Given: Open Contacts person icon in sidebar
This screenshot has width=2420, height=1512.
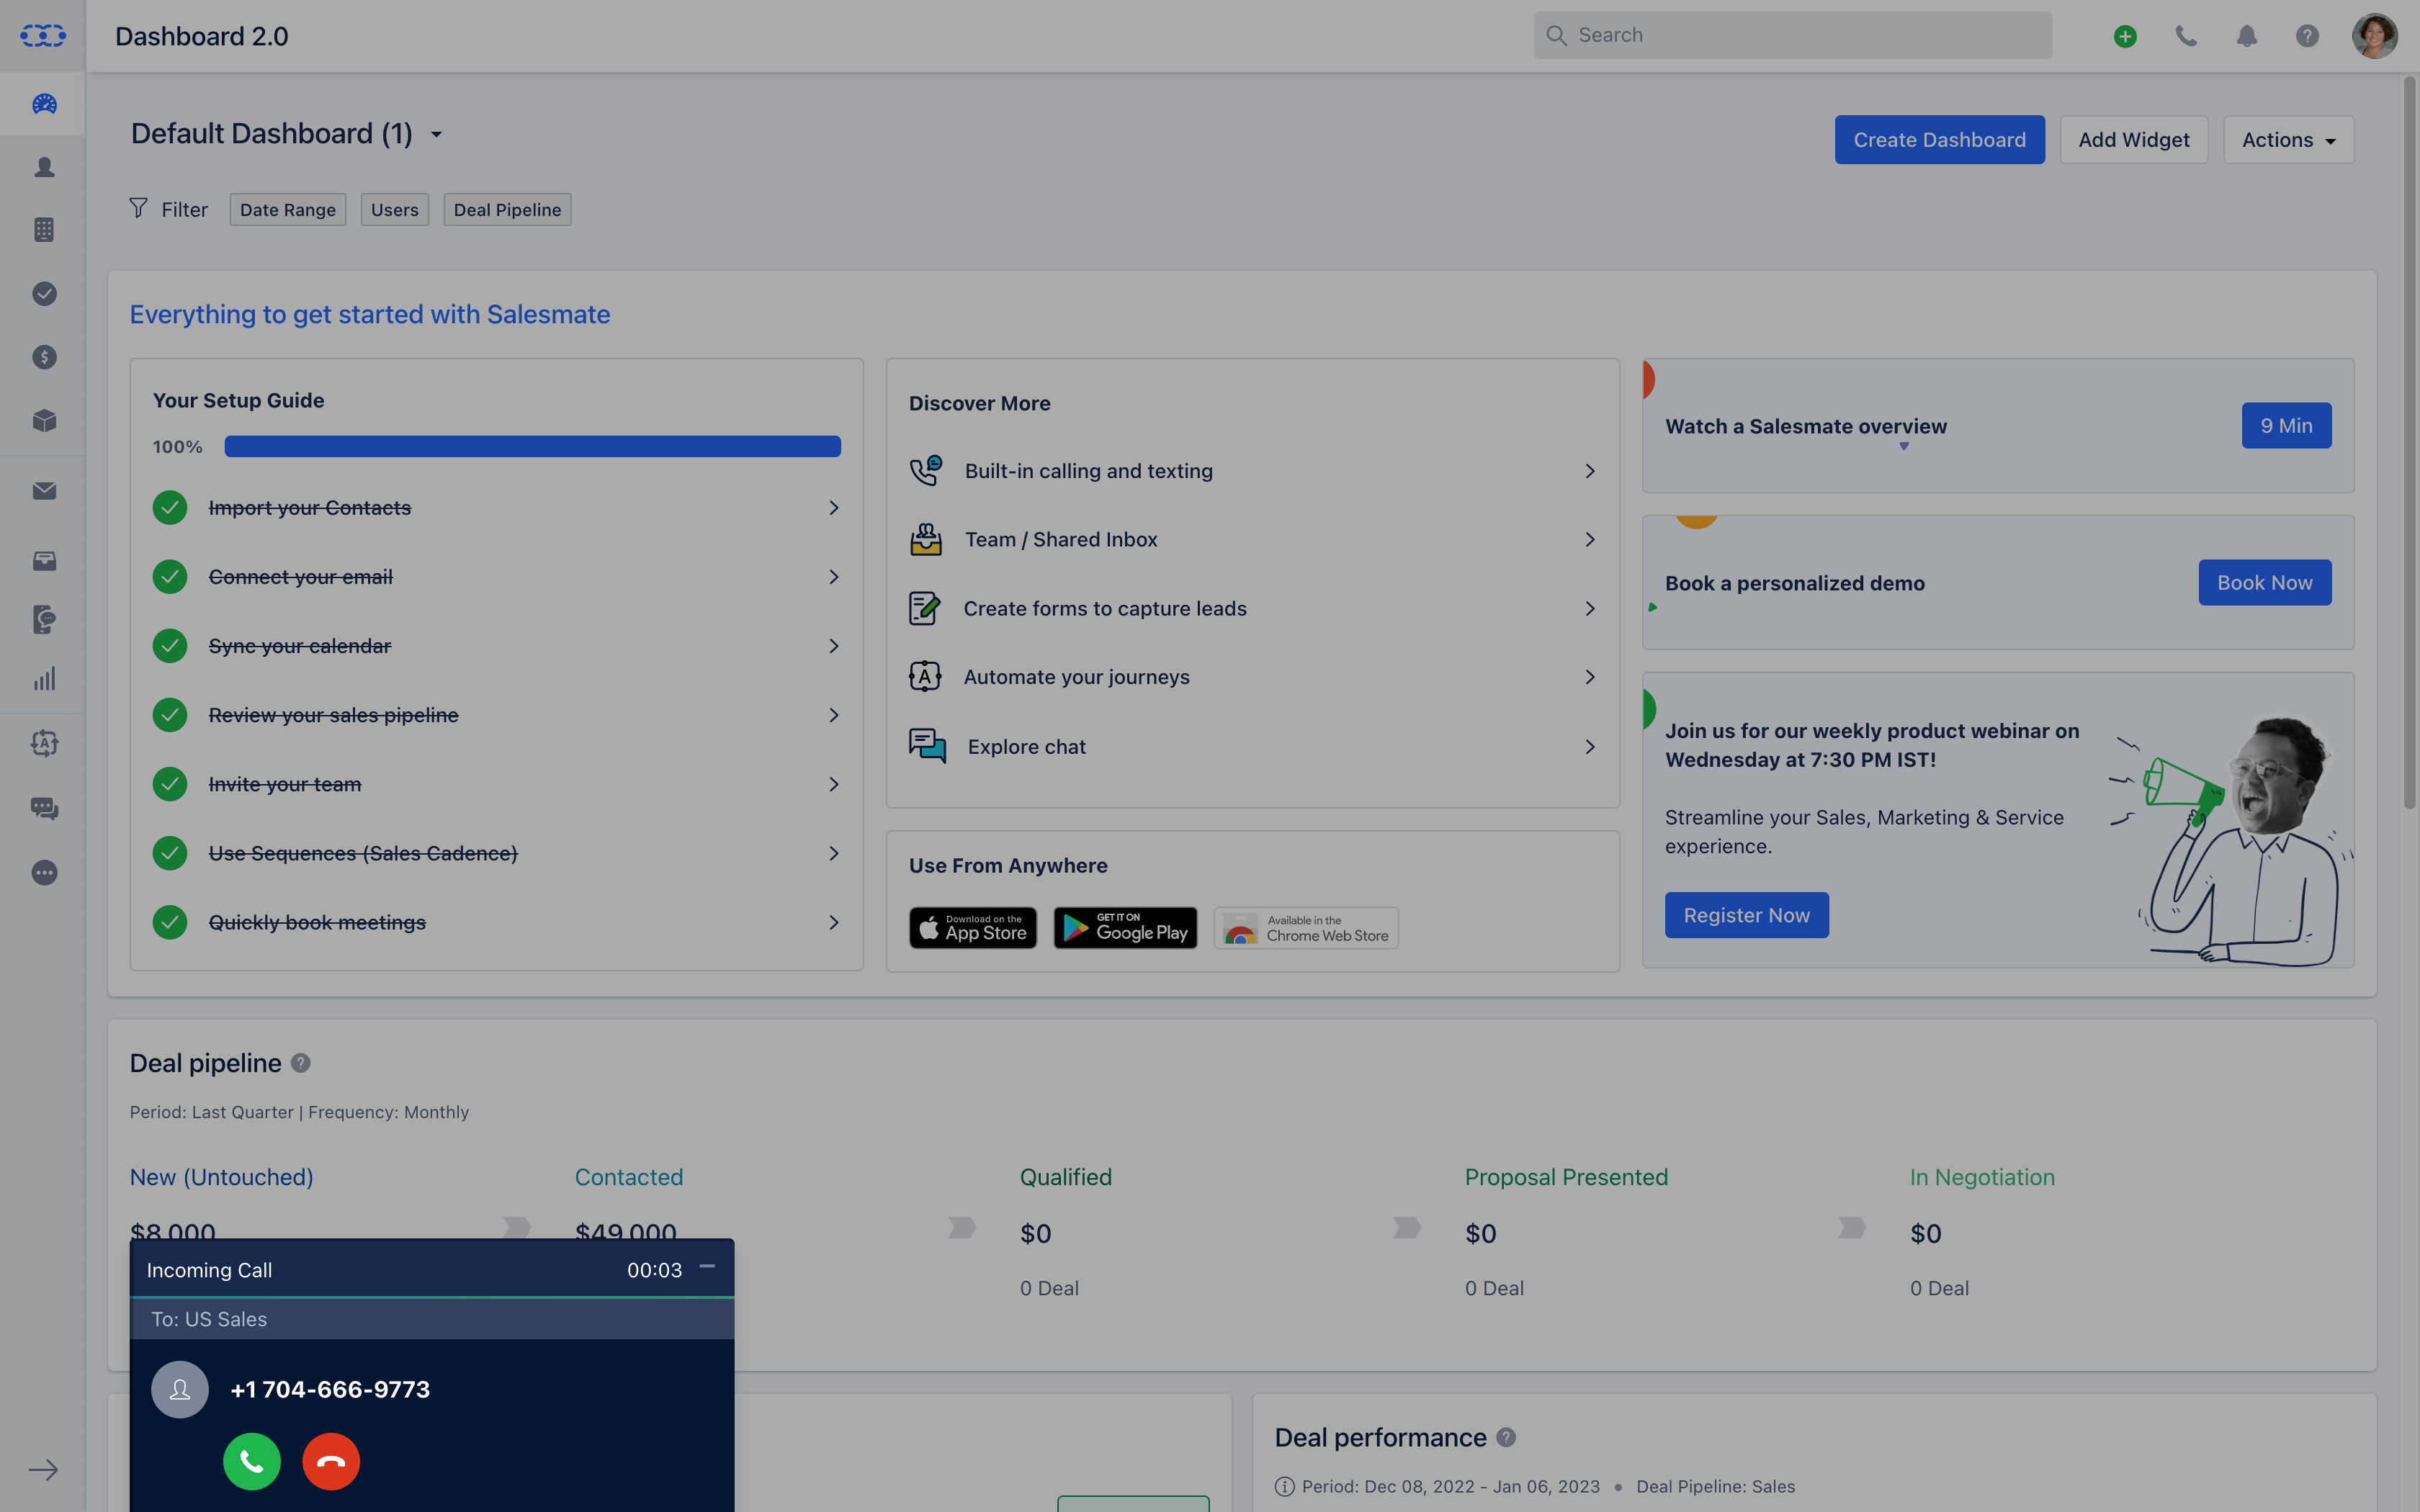Looking at the screenshot, I should click(44, 167).
